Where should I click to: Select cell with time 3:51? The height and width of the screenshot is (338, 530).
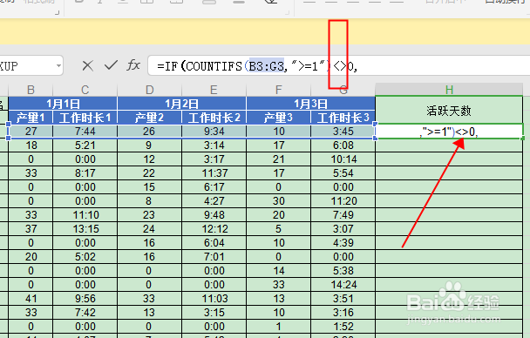[x=343, y=299]
